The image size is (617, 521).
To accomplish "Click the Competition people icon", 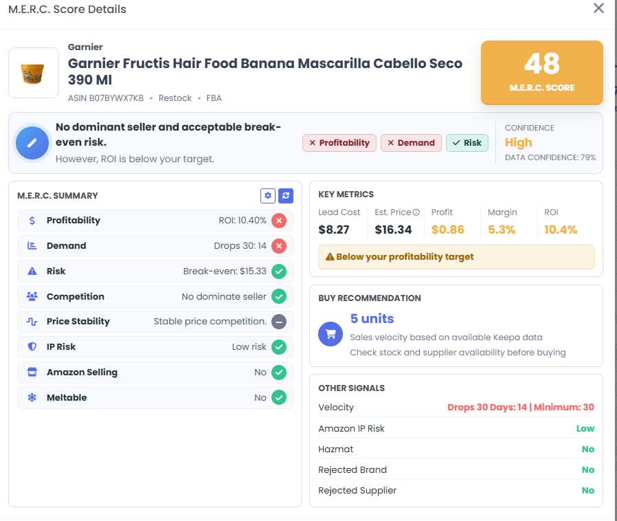I will (x=32, y=296).
